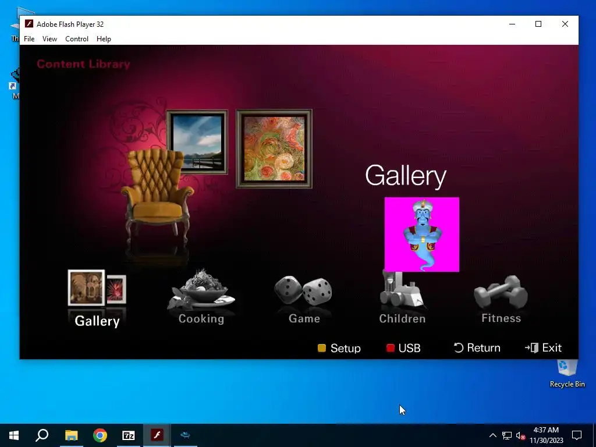Click the Gallery label under thumbnails
The height and width of the screenshot is (447, 596).
(x=97, y=321)
